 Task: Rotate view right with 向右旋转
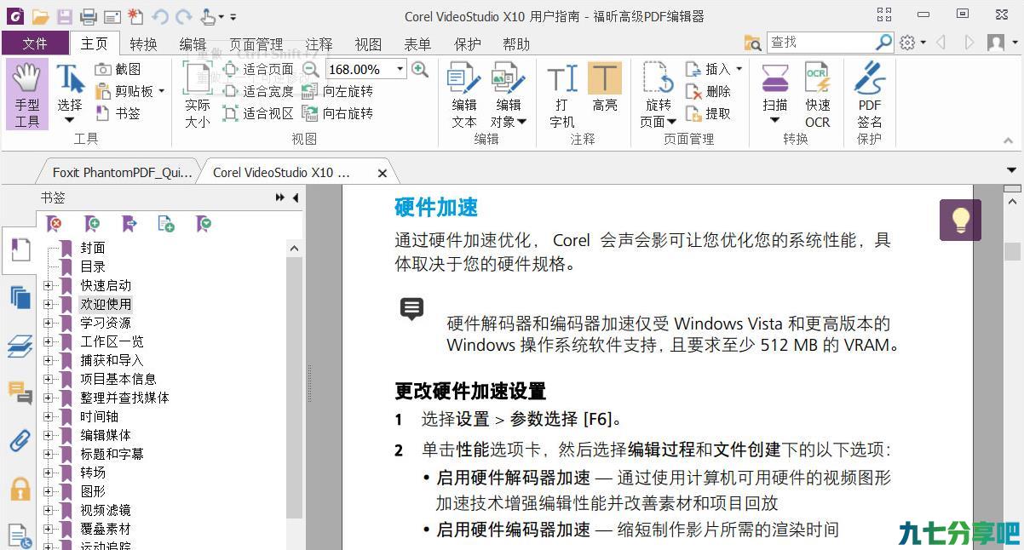(337, 113)
